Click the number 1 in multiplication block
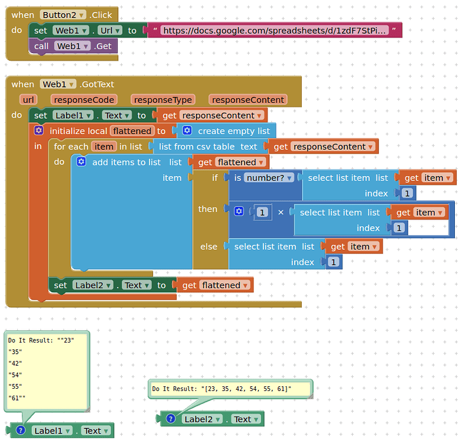459x443 pixels. (263, 213)
